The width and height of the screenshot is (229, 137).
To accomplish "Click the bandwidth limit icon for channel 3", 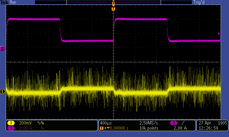I will (42, 128).
